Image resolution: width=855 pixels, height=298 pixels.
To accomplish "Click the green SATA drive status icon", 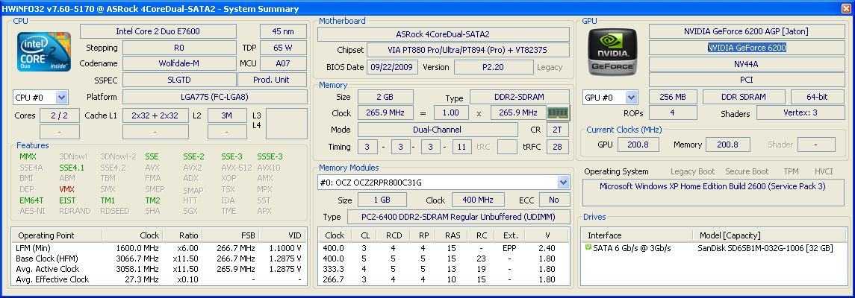I will (588, 247).
